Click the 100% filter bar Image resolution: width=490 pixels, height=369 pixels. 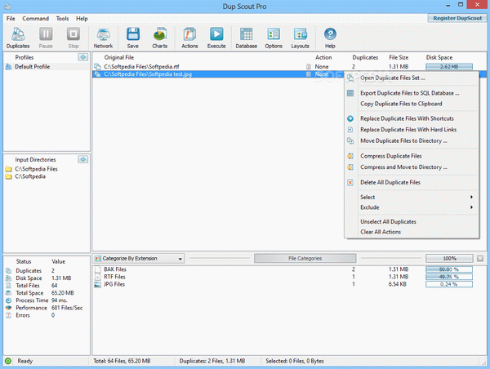[x=449, y=259]
